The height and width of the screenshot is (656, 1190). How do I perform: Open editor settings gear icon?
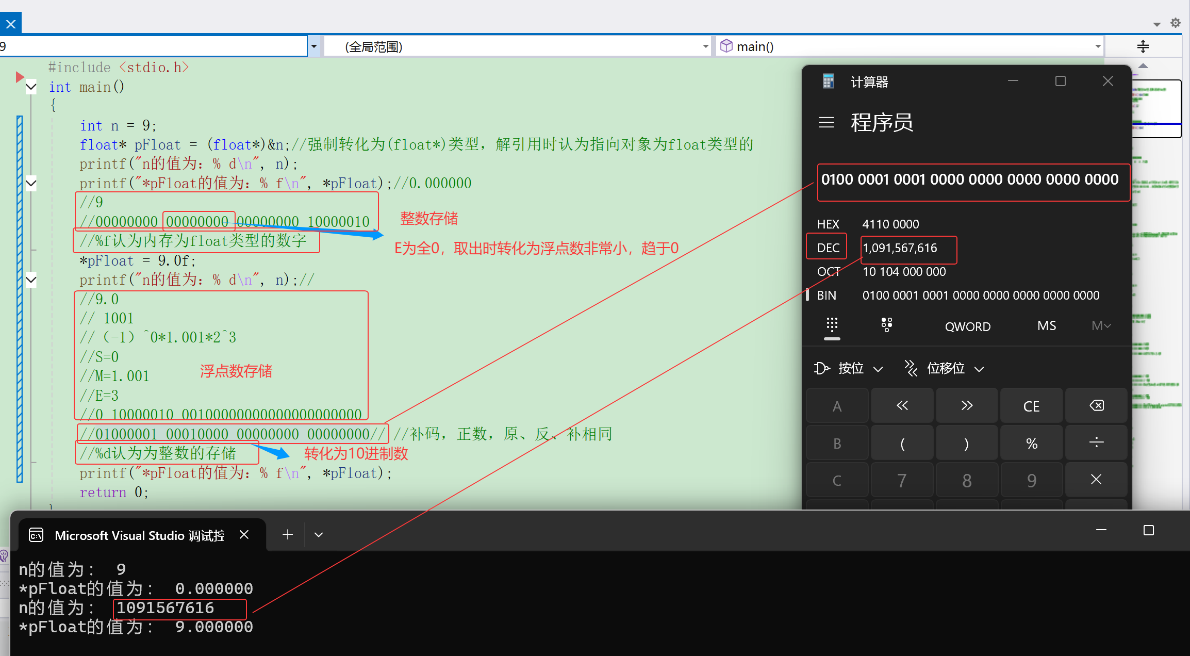1176,23
